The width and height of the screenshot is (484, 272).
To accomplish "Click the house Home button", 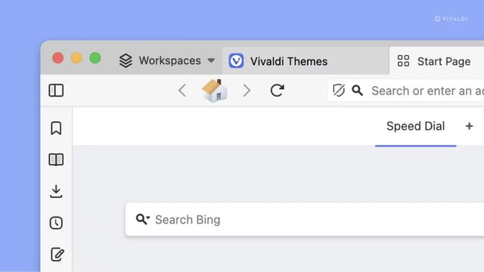I will click(215, 91).
